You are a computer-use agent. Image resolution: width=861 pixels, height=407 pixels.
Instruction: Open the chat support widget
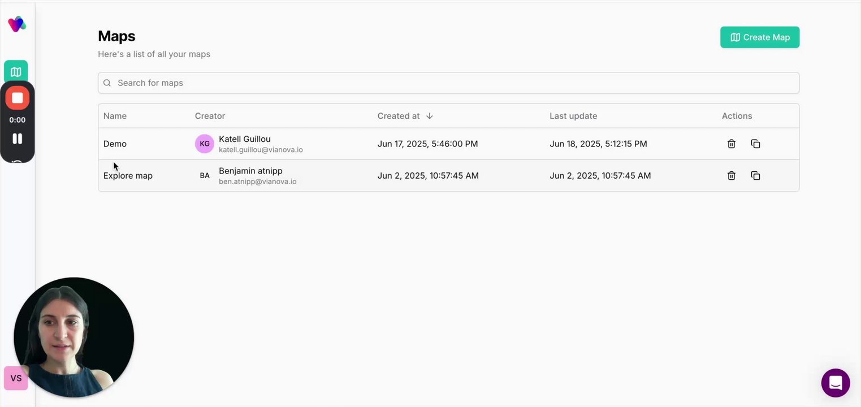(x=835, y=383)
